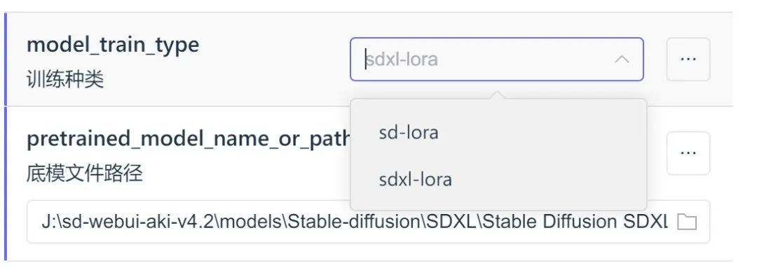This screenshot has height=270, width=757.
Task: Click the 'Stable Diffusion SDXL' text in path
Action: point(575,222)
